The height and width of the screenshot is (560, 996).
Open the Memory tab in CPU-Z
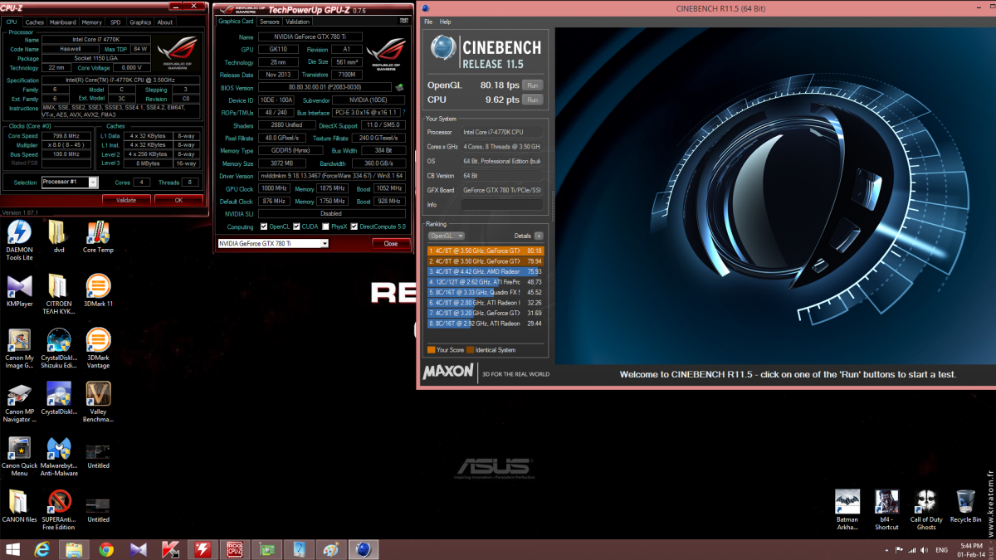92,22
